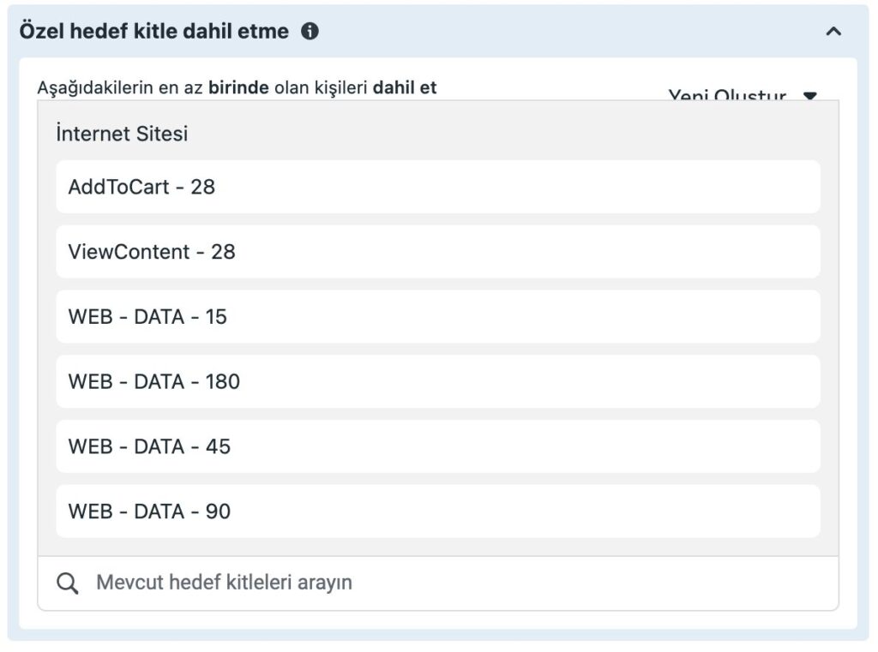Viewport: 878px width, 652px height.
Task: Choose WEB - DATA - 15 audience
Action: coord(437,317)
